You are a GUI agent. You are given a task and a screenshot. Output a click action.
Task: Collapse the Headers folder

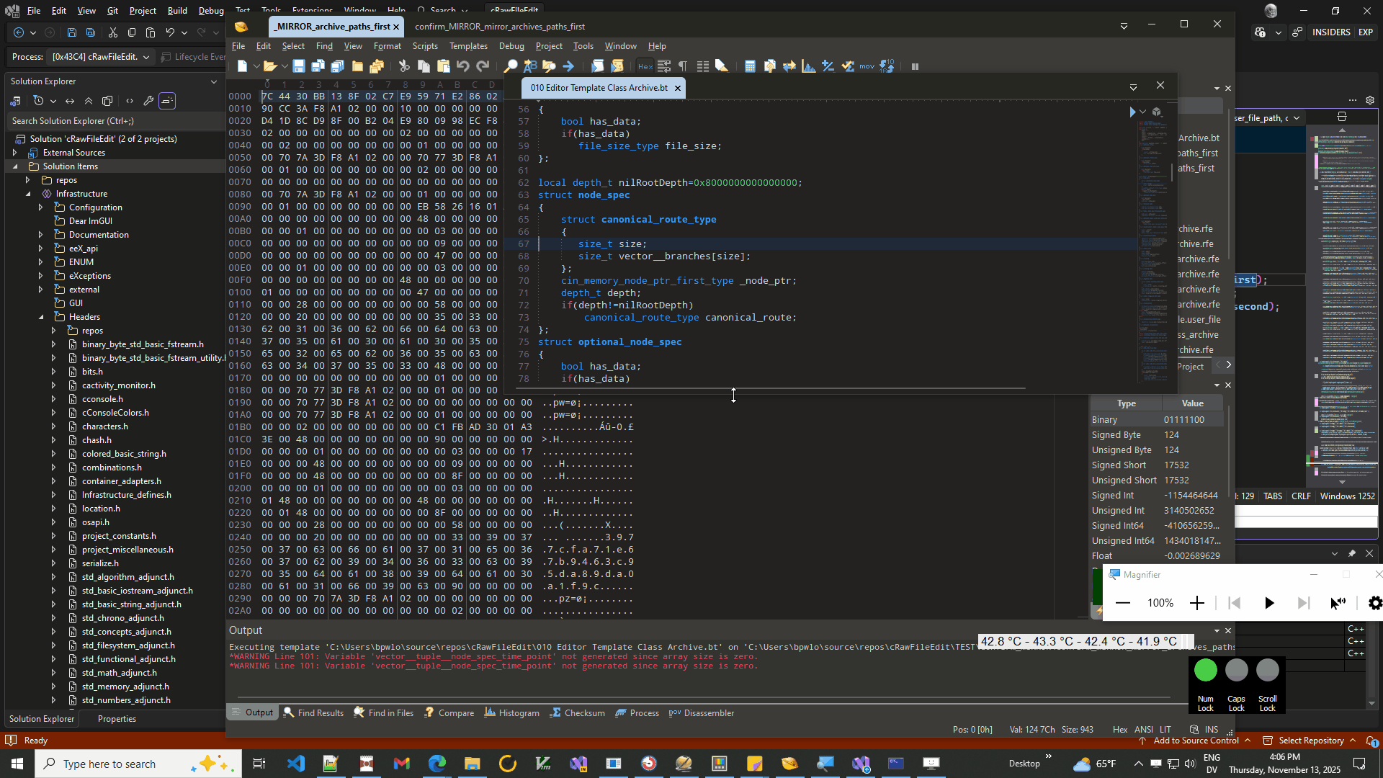[41, 317]
